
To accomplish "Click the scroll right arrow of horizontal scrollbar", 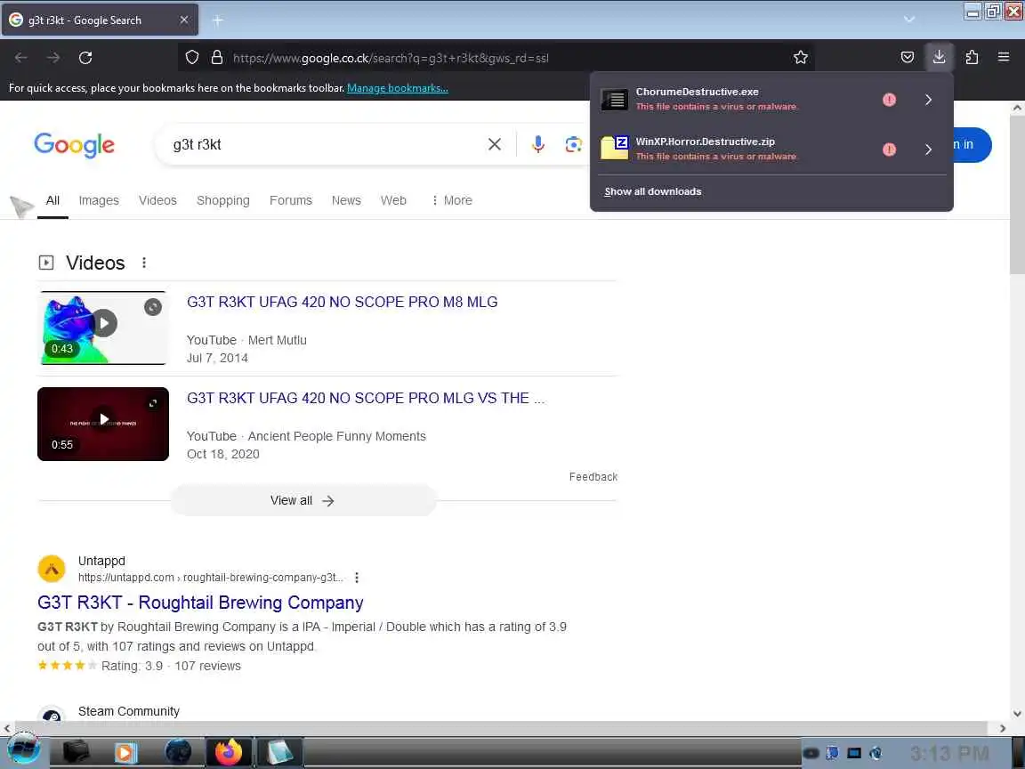I will click(x=1003, y=728).
